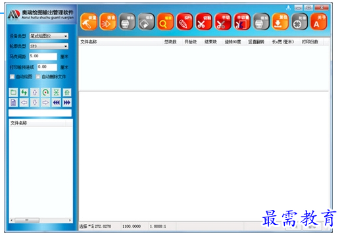342x239 pixels.
Task: Click the 切割 cut scissors icon
Action: pyautogui.click(x=204, y=22)
